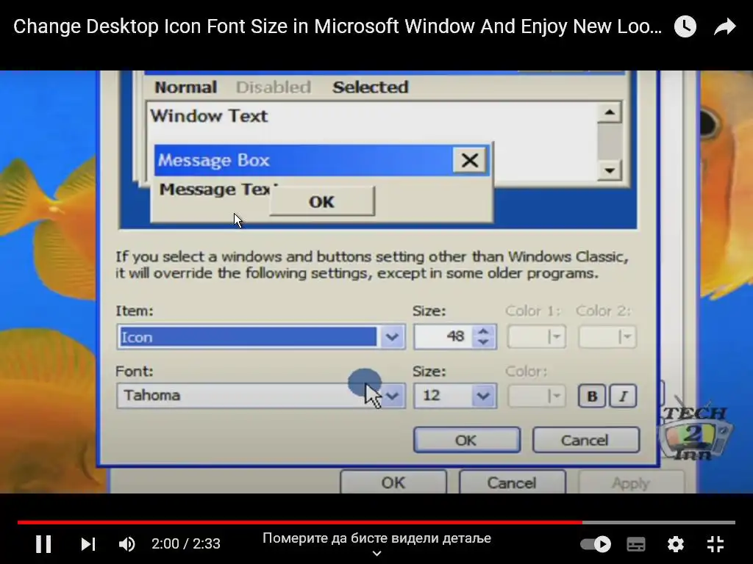Increase the item Size spinner value

click(x=484, y=331)
